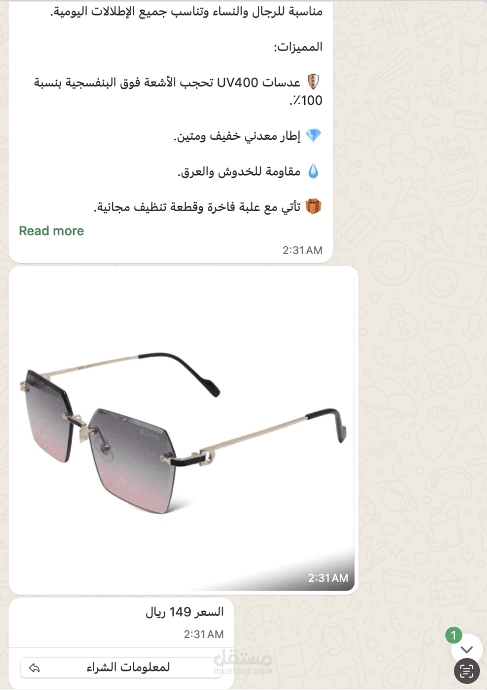Click the إطار معدني خفيف ومتين text line
Image resolution: width=487 pixels, height=690 pixels.
(x=237, y=136)
